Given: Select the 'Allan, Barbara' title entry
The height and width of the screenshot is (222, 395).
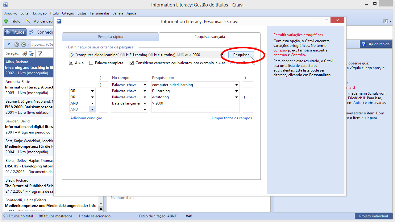Looking at the screenshot, I should [x=29, y=68].
